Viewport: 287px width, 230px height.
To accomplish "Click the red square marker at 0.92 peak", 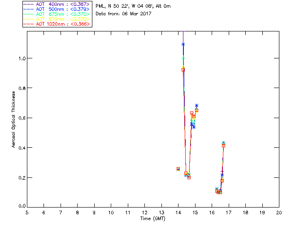I will click(x=183, y=70).
